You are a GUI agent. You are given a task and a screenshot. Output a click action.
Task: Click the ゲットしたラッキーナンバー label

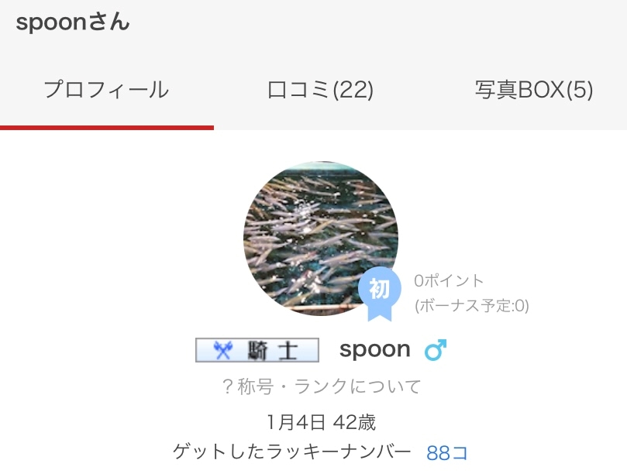tap(292, 452)
